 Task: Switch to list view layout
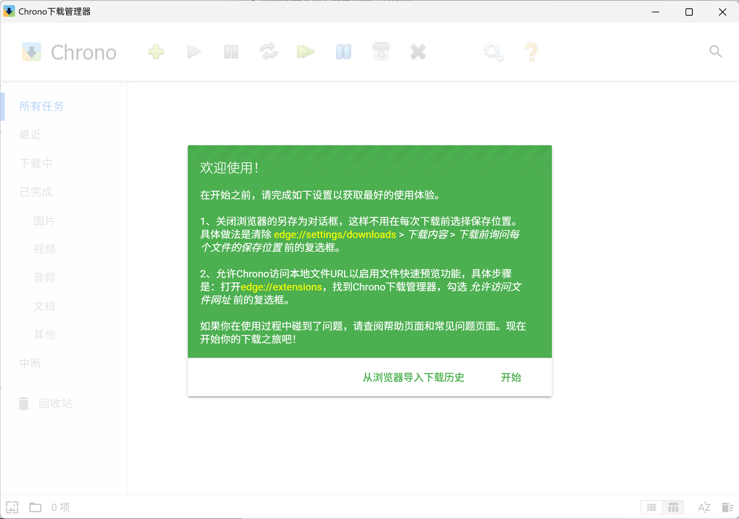click(x=652, y=508)
